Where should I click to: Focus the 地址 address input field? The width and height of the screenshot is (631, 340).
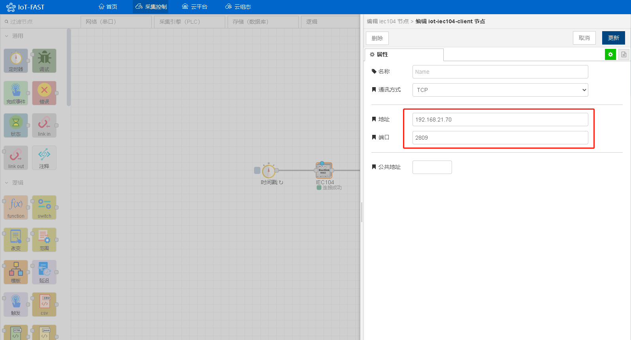(x=500, y=120)
